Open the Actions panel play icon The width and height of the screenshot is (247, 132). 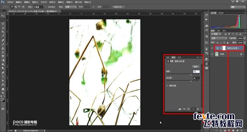(206, 19)
